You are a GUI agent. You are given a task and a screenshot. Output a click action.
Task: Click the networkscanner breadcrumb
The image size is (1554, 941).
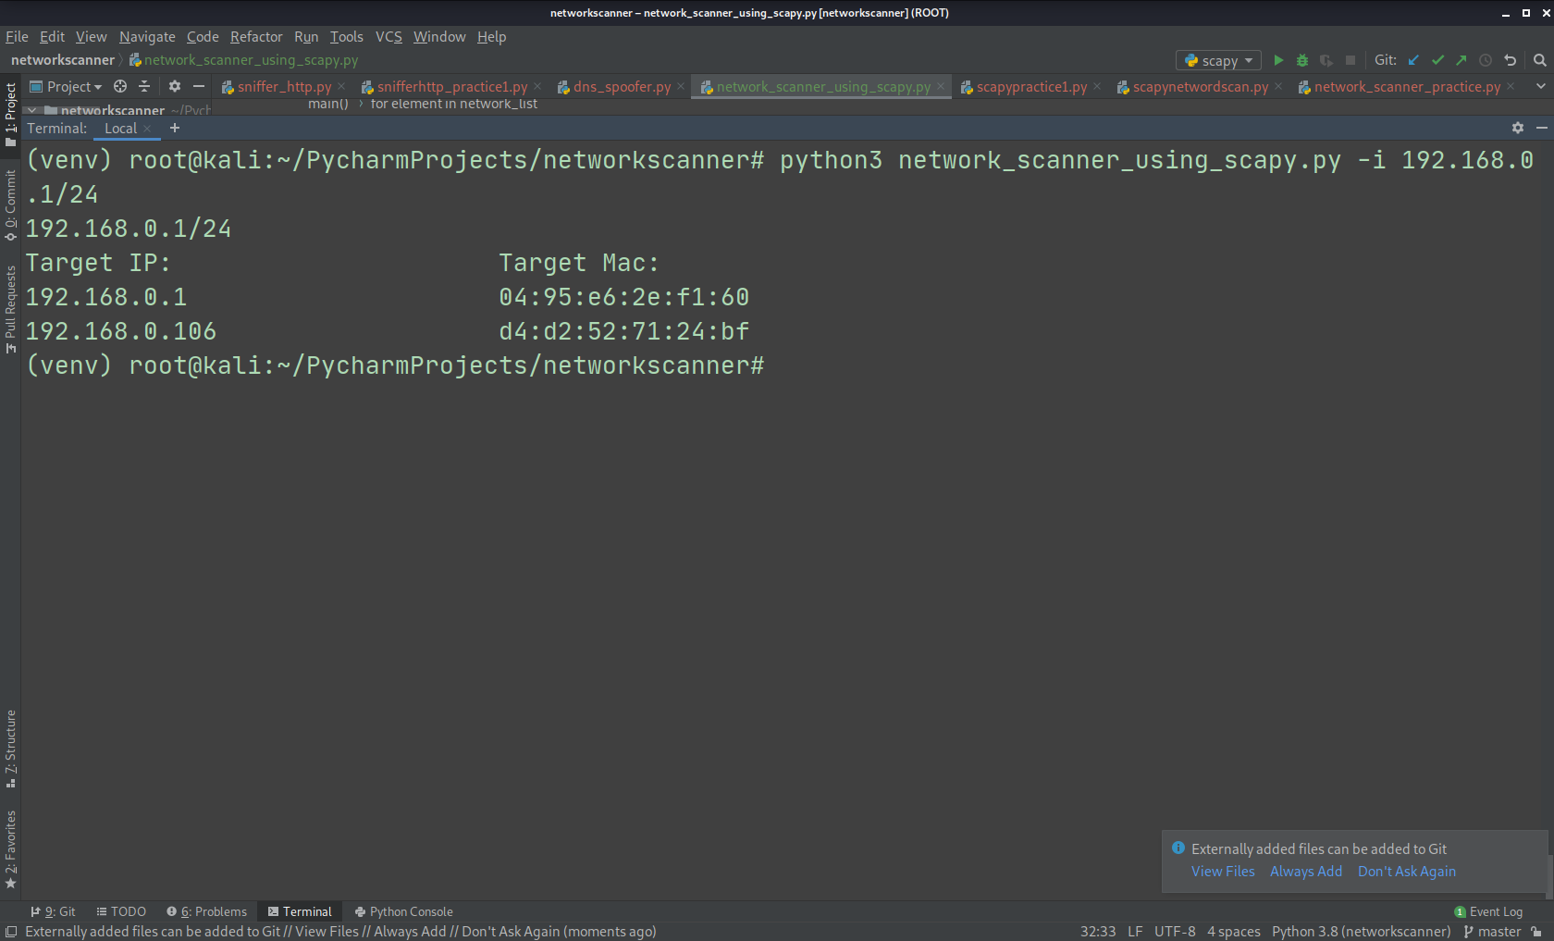(x=62, y=60)
